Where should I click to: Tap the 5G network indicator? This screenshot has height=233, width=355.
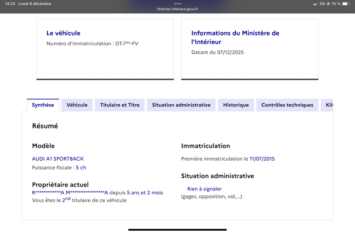pos(322,4)
